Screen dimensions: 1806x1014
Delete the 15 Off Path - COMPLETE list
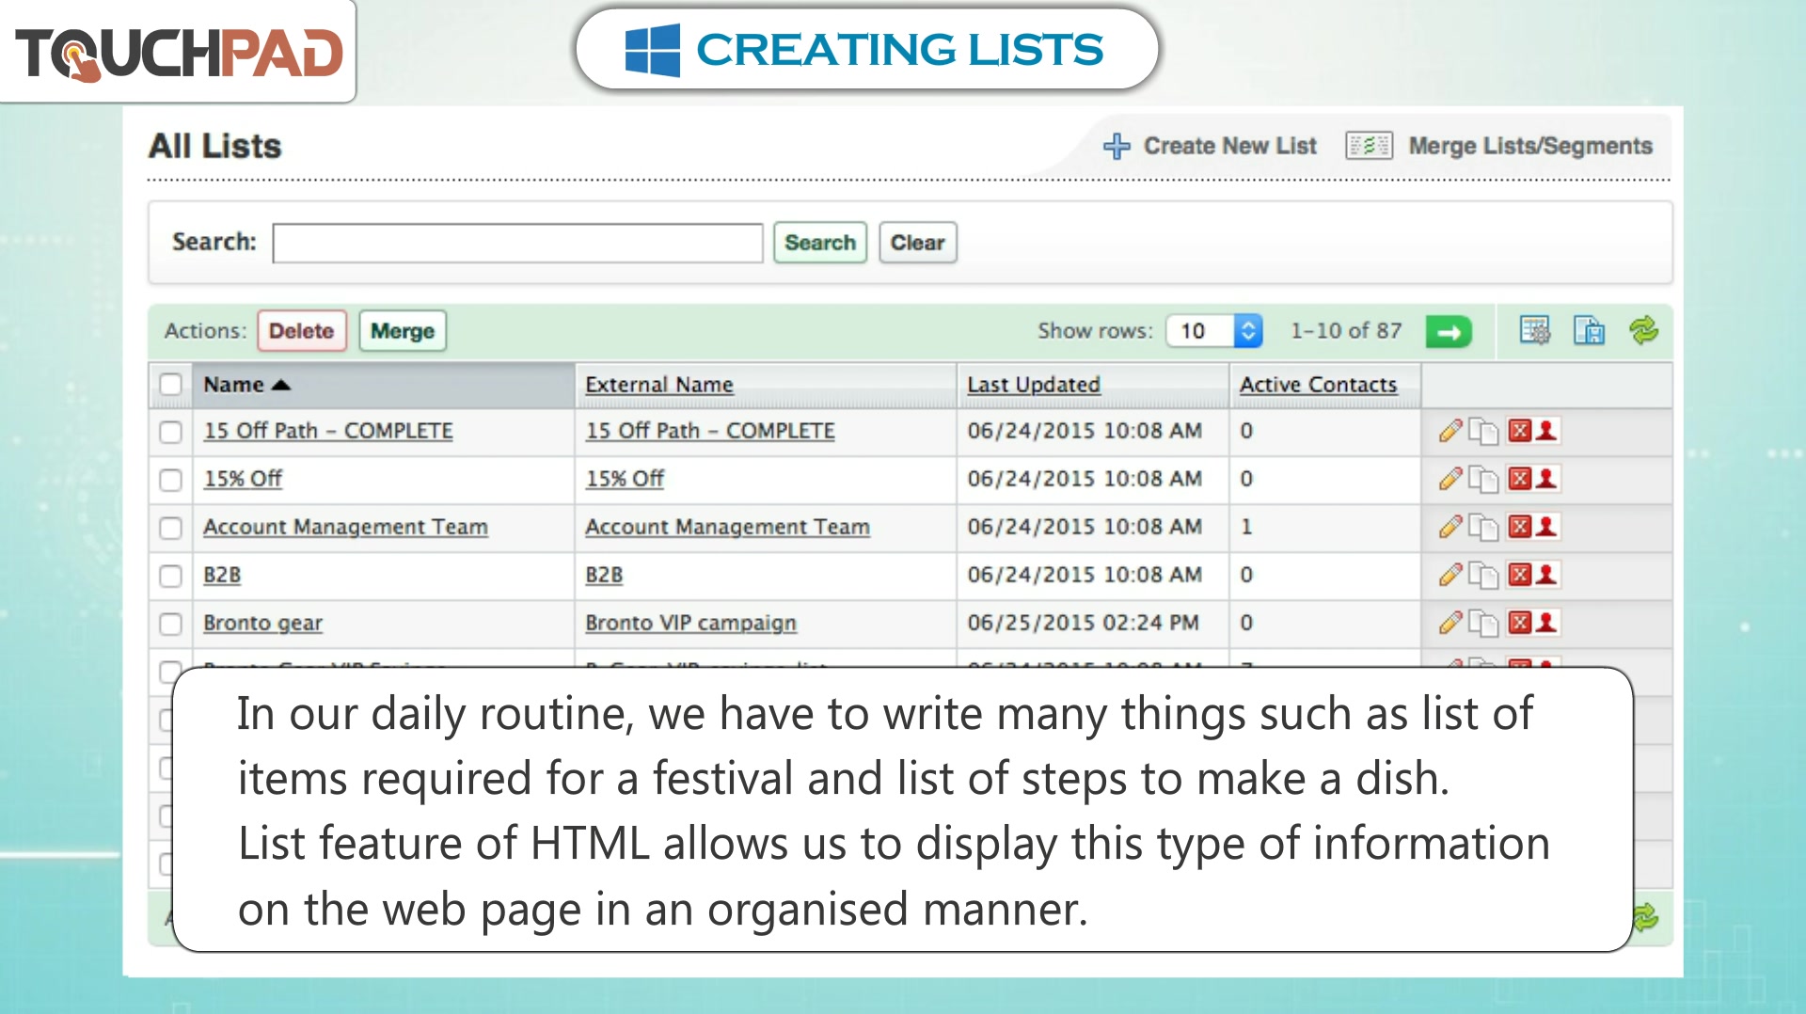tap(1519, 431)
